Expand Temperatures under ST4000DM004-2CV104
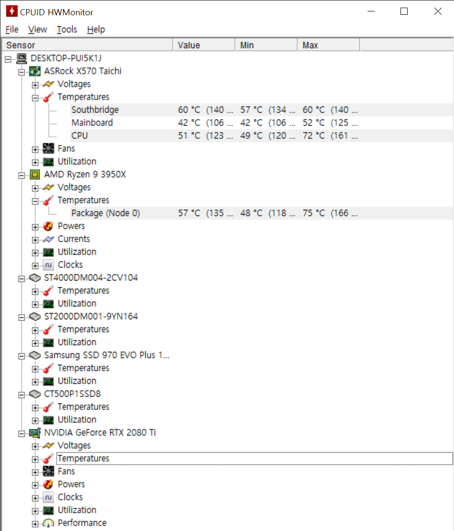Viewport: 454px width, 531px height. [35, 292]
